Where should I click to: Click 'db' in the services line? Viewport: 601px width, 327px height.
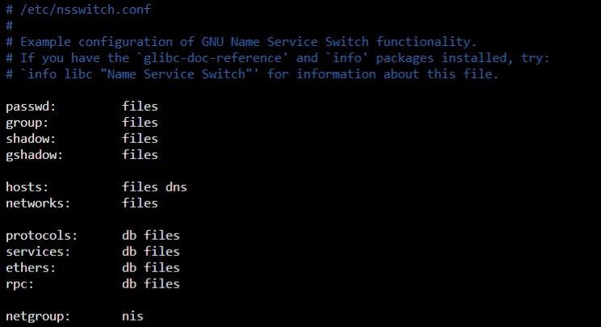129,252
